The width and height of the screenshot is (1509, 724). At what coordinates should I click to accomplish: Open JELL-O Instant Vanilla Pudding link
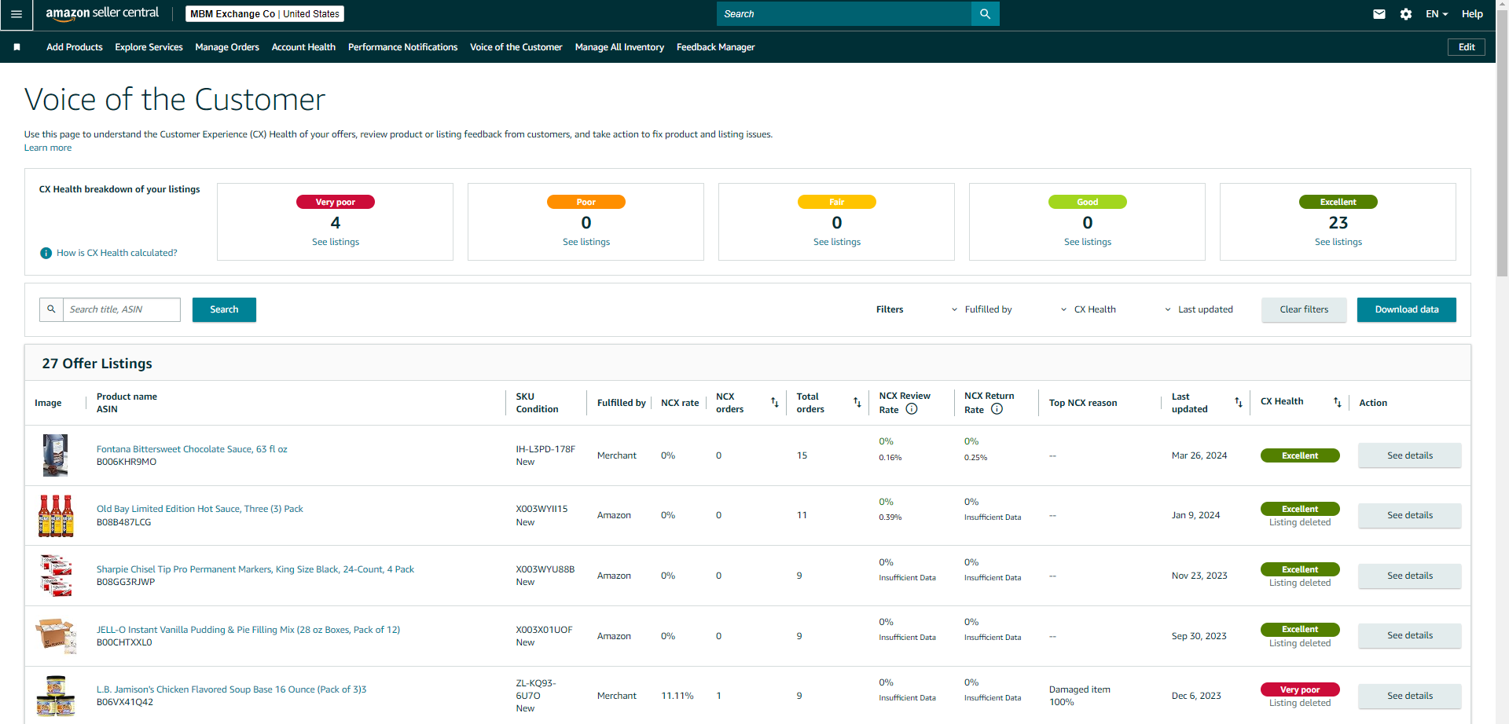[x=248, y=630]
